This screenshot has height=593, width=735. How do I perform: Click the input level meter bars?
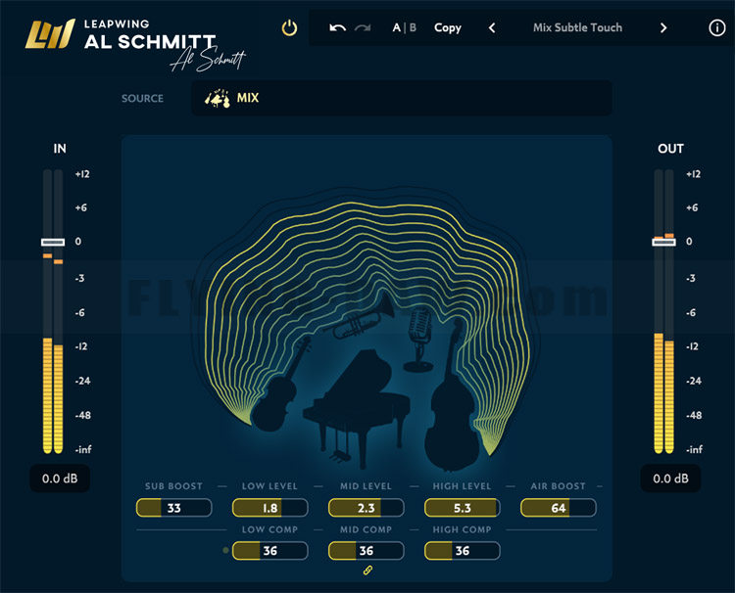[x=53, y=311]
